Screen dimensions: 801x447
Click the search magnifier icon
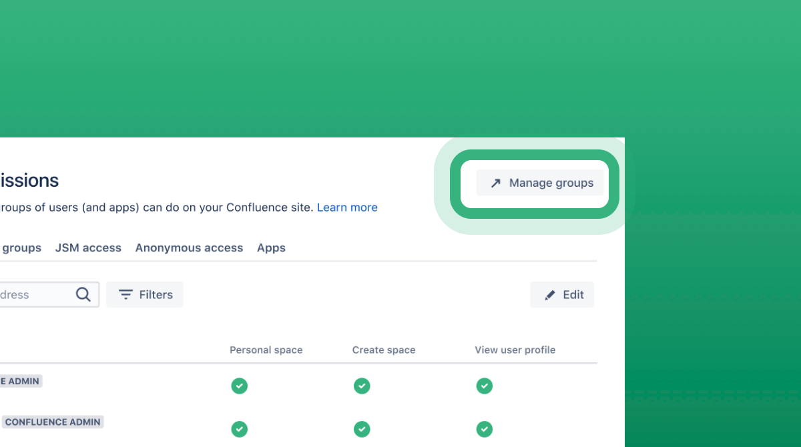83,294
